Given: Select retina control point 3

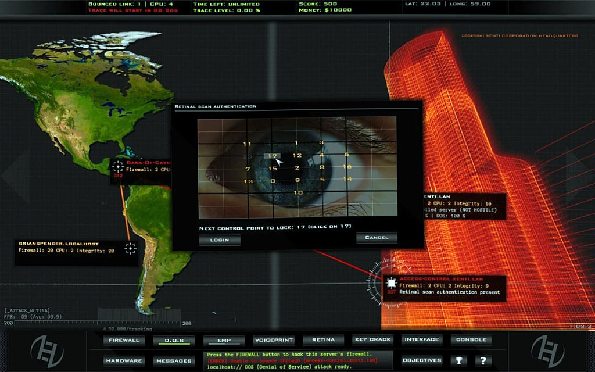Looking at the screenshot, I should click(321, 142).
